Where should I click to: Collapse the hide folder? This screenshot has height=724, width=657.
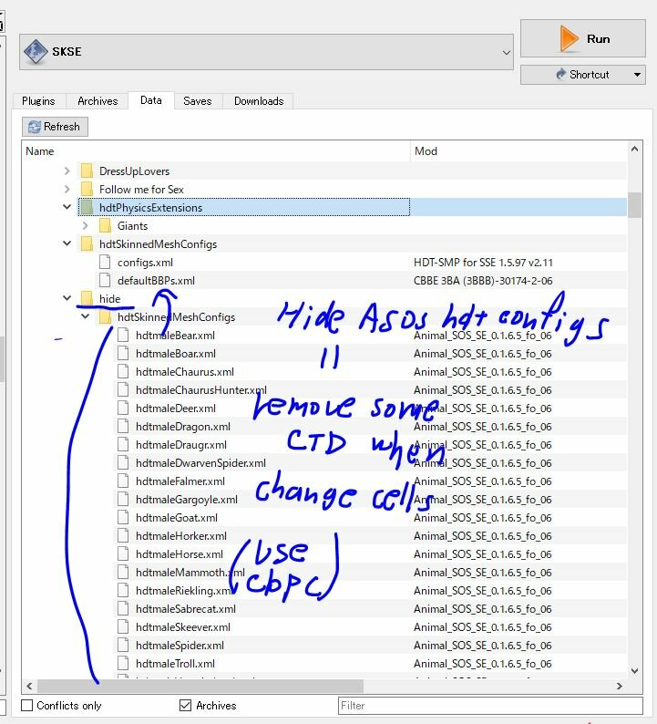coord(67,298)
